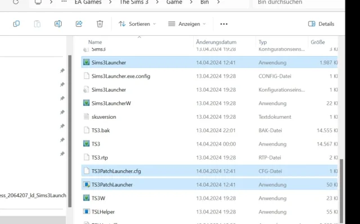
Task: Click the Textdokument type cell
Action: (275, 117)
